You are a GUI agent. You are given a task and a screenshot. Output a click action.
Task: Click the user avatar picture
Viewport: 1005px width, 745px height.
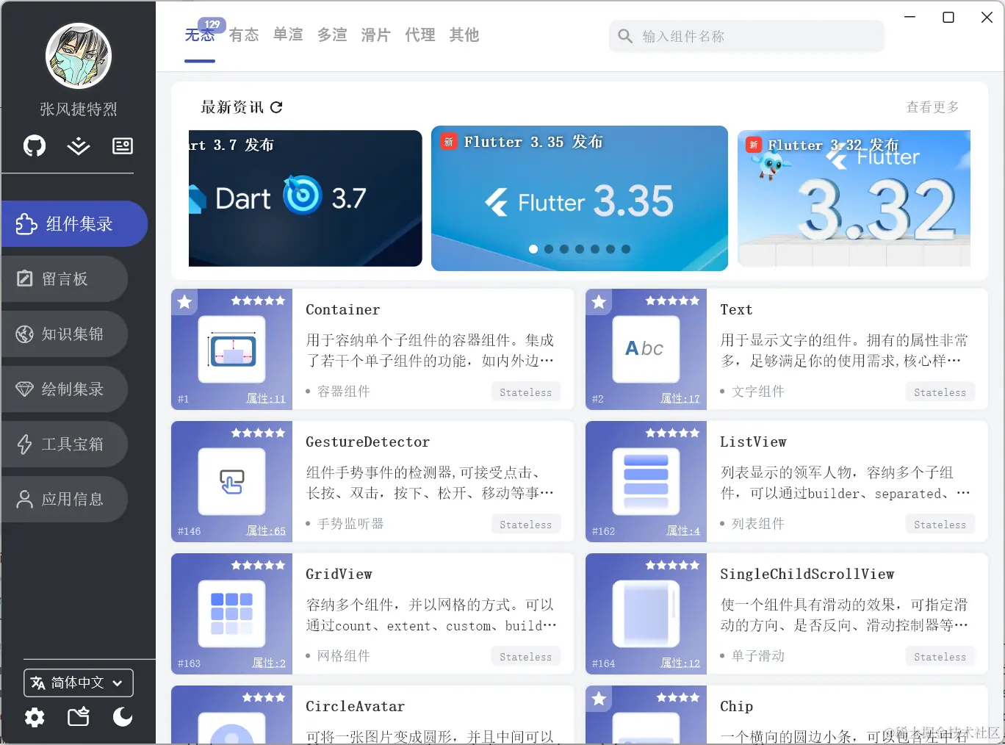click(79, 56)
